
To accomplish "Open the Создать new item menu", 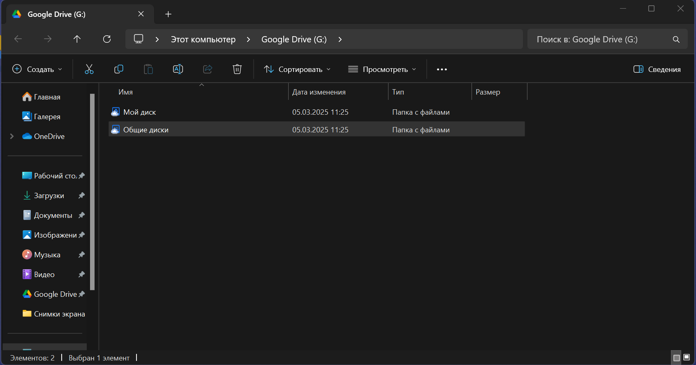I will [x=37, y=69].
